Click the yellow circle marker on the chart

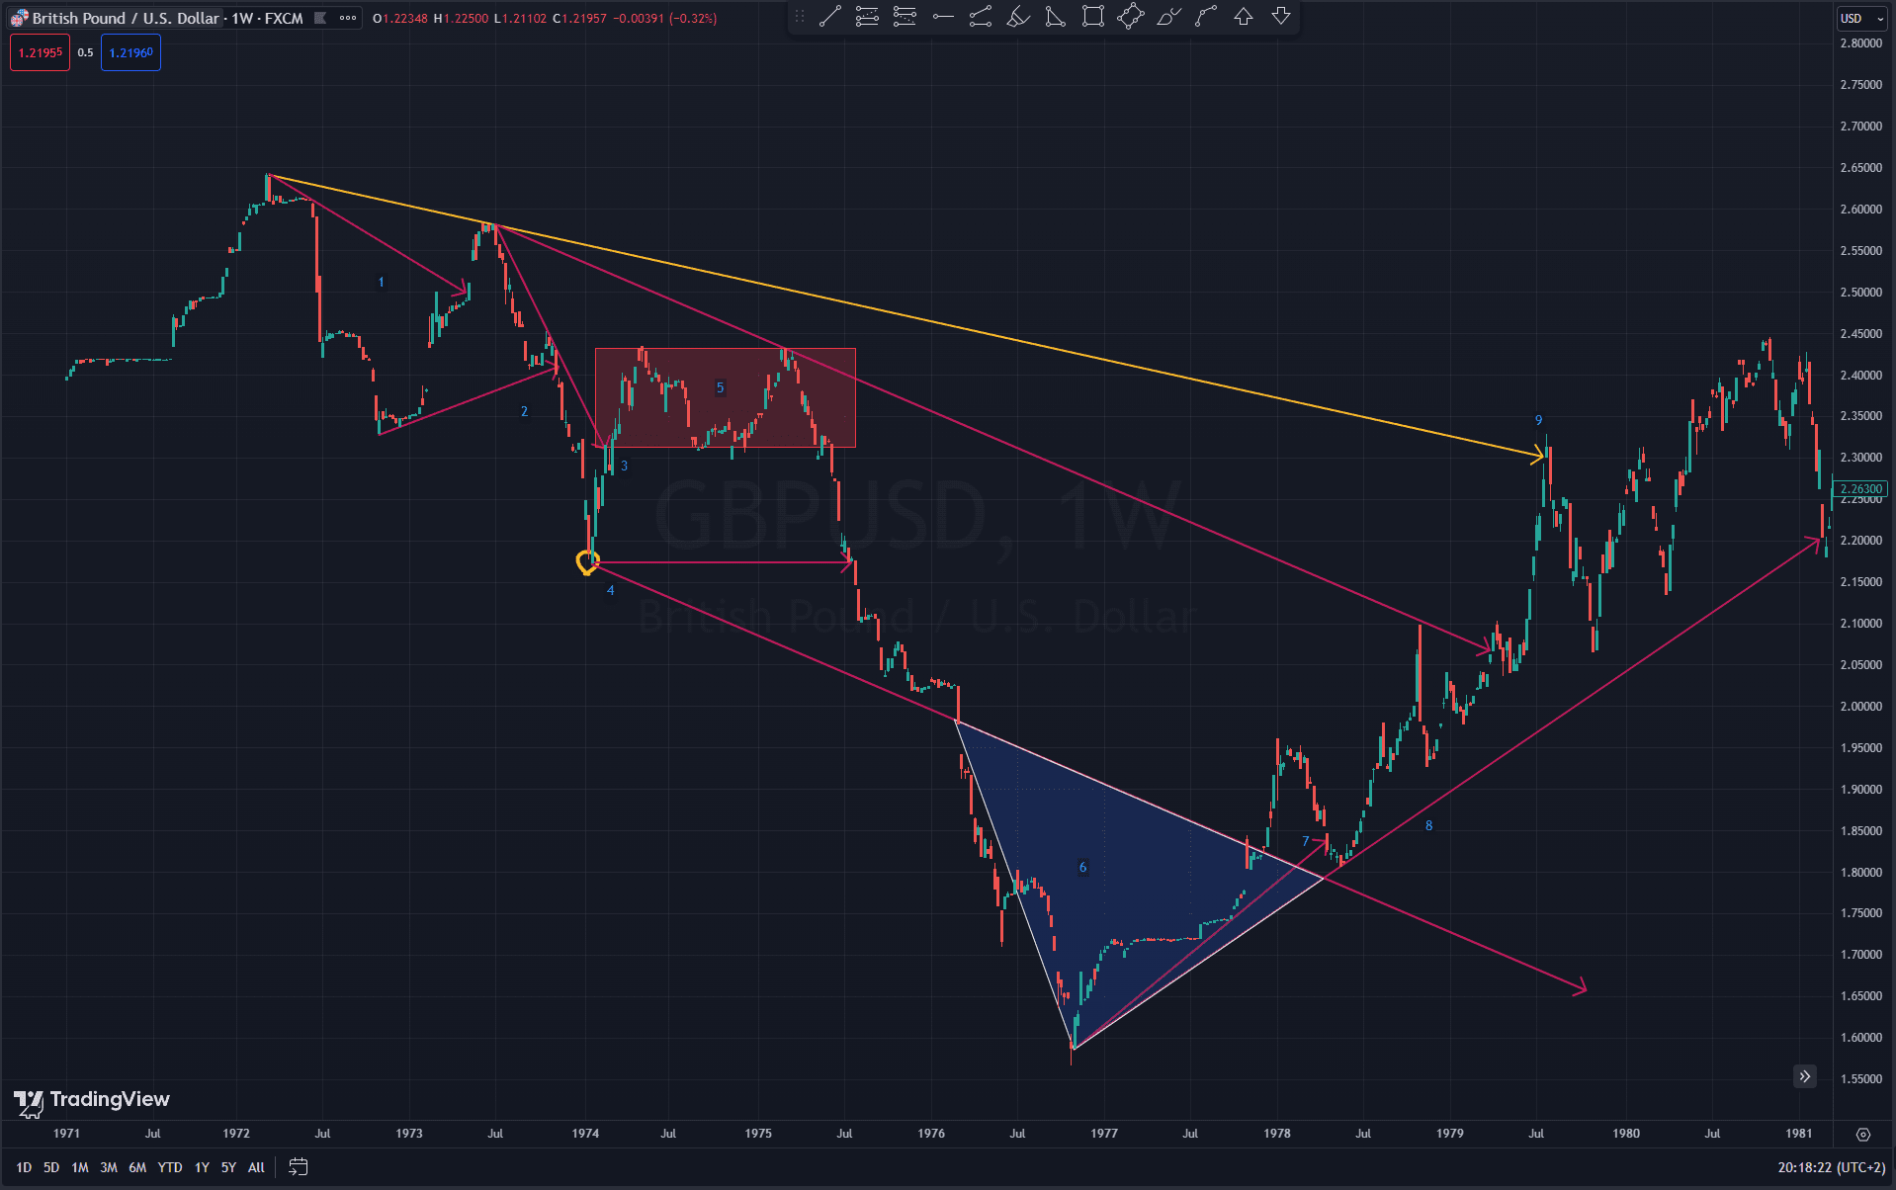pos(587,562)
